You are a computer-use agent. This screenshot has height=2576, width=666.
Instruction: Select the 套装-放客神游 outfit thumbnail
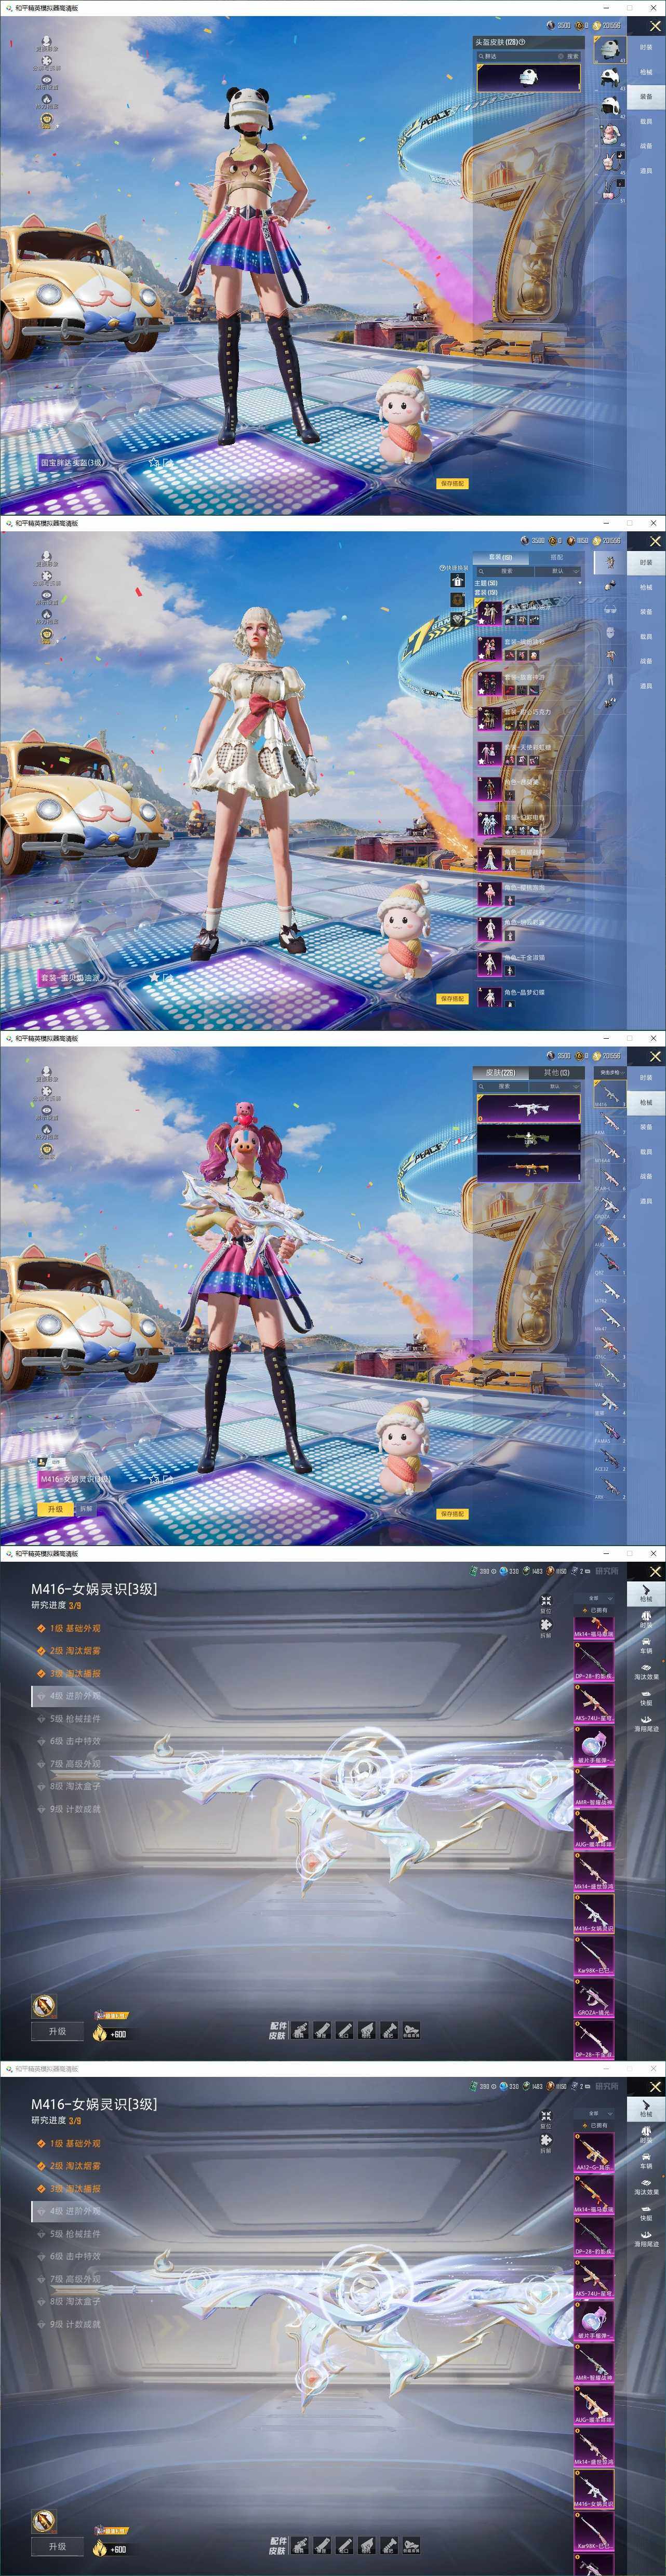pos(489,683)
